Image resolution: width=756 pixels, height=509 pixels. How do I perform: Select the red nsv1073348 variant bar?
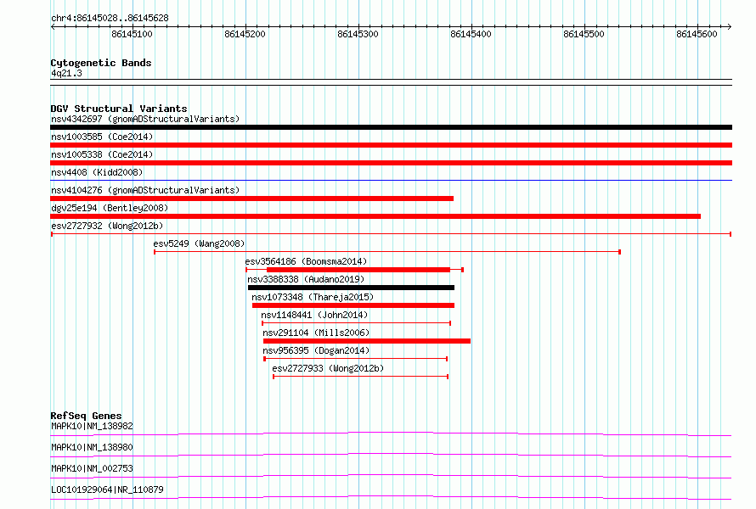point(353,305)
